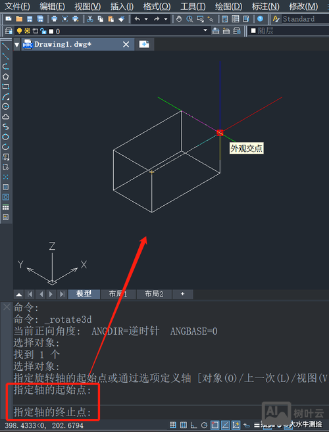Open the Layer properties manager icon
This screenshot has width=329, height=432.
pyautogui.click(x=9, y=31)
